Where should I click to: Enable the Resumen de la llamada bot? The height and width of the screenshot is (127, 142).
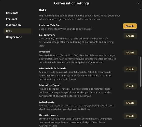coord(130,69)
